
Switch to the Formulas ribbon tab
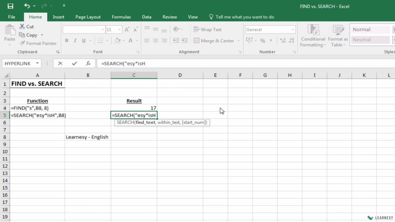121,17
